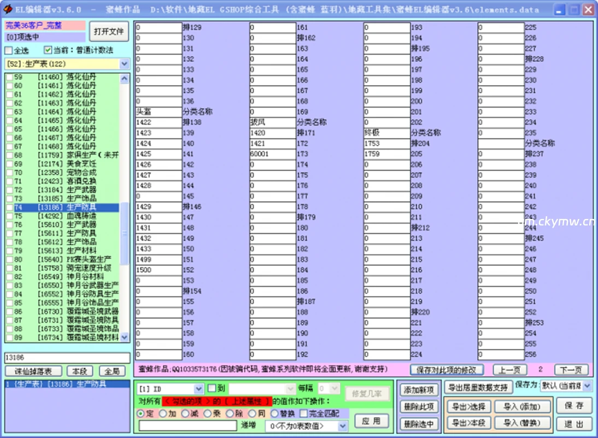Open the 0<不为0表数值> dropdown

(343, 426)
